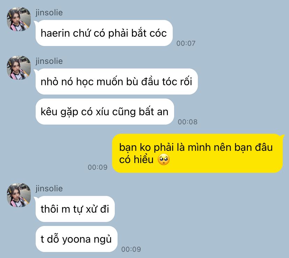
Task: View jinsolie's profile photo beside 'thôi m tự xử đi'
Action: pyautogui.click(x=19, y=195)
